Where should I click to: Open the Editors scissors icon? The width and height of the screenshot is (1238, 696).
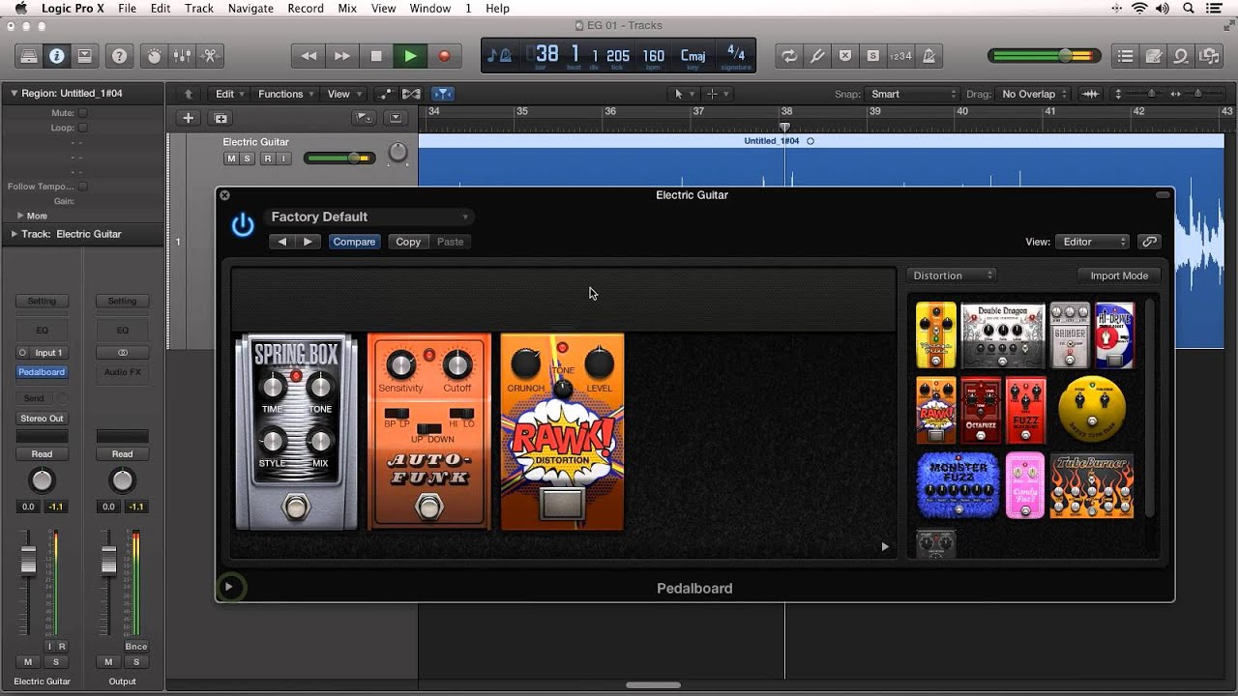coord(210,56)
